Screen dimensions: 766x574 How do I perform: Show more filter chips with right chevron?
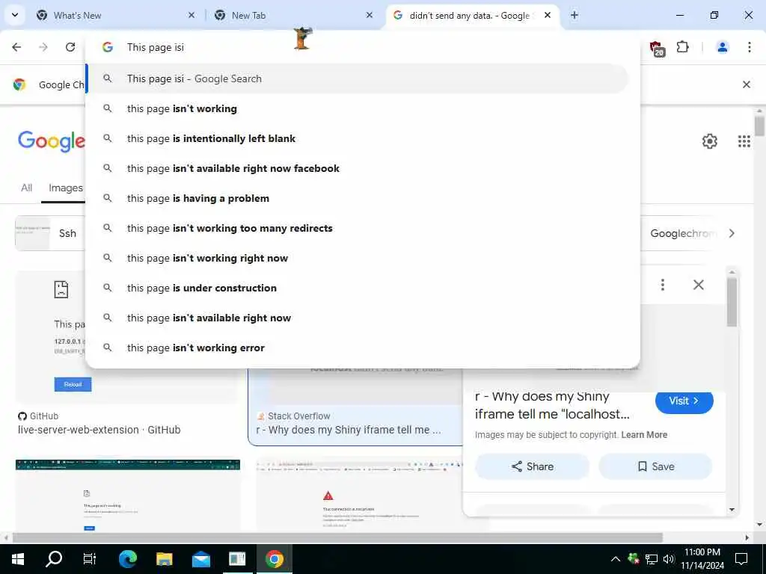(x=732, y=233)
